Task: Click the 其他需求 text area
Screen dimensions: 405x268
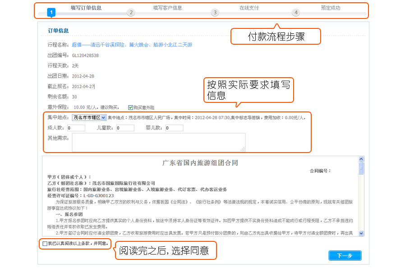Action: (x=159, y=142)
